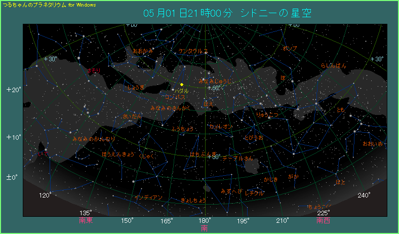
Task: Click the おおいぬ constellation label
Action: click(373, 144)
